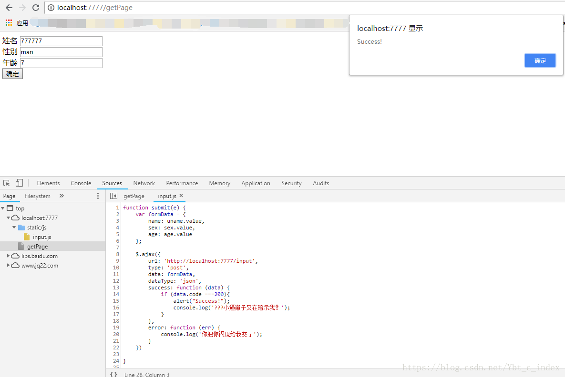Switch to the Filesystem navigator tab
Screen dimensions: 565x377
[38, 196]
